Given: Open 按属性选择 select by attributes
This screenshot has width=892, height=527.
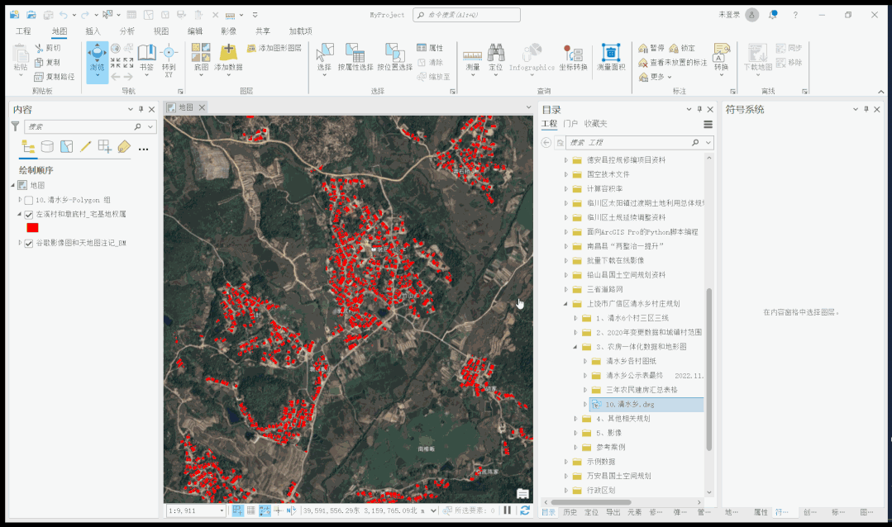Looking at the screenshot, I should tap(355, 58).
